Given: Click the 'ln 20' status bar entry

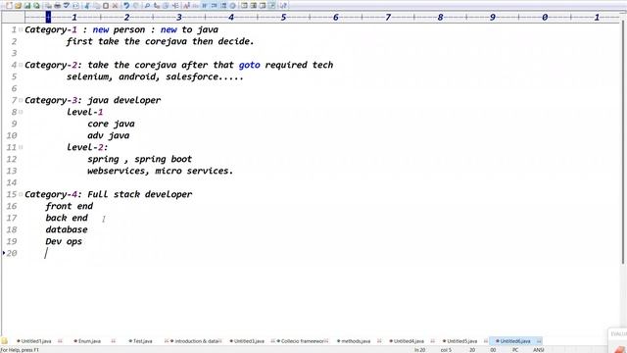Looking at the screenshot, I should pos(420,350).
